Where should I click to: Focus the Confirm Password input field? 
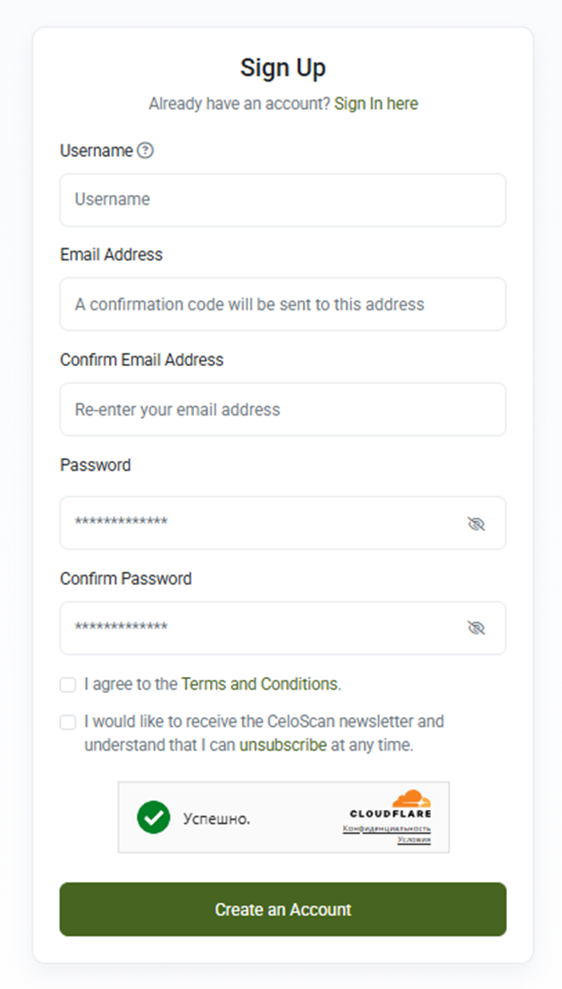click(266, 628)
